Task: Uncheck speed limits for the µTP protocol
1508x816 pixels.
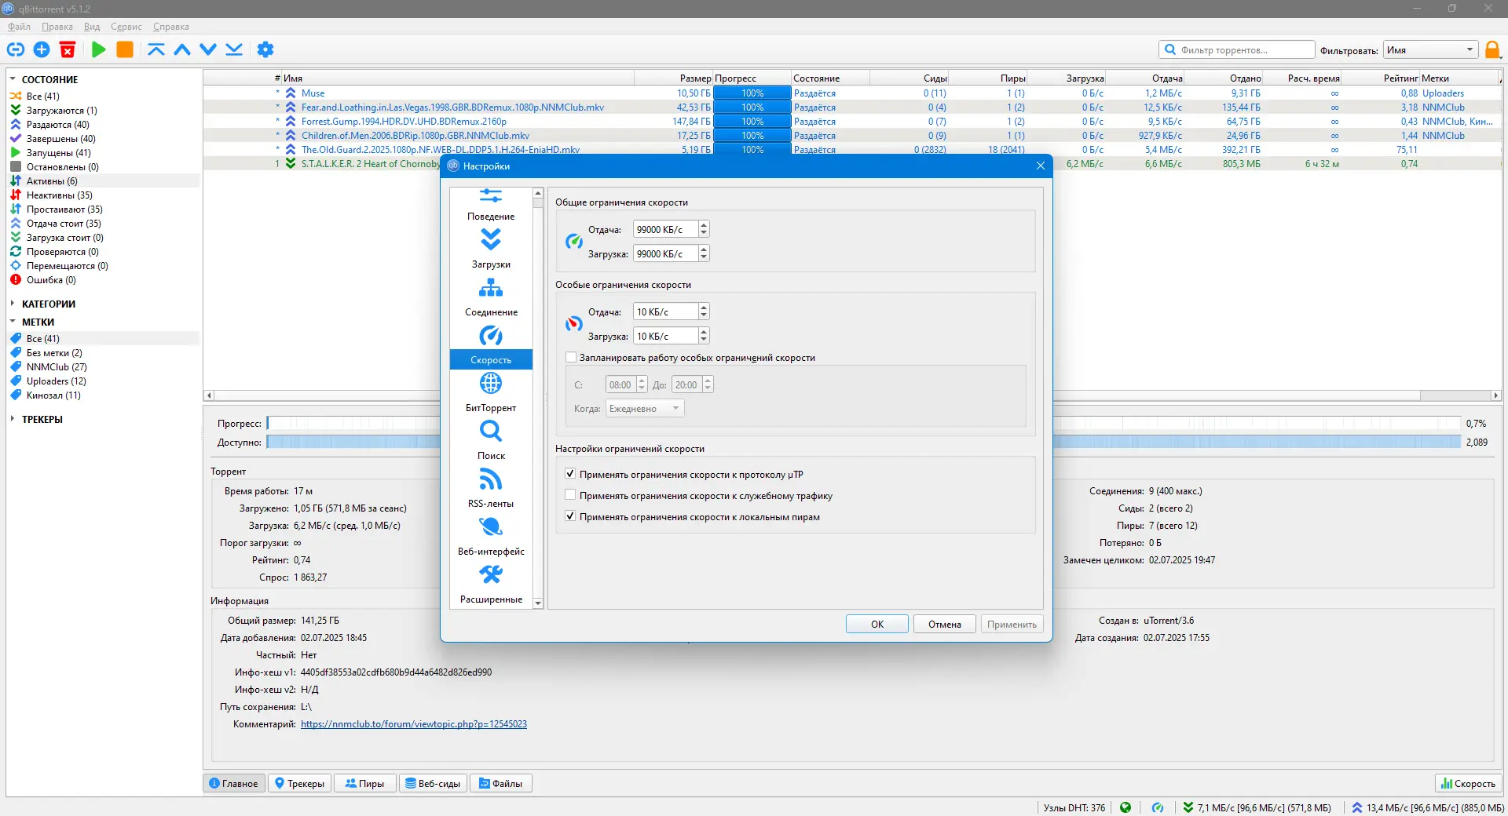Action: click(571, 475)
